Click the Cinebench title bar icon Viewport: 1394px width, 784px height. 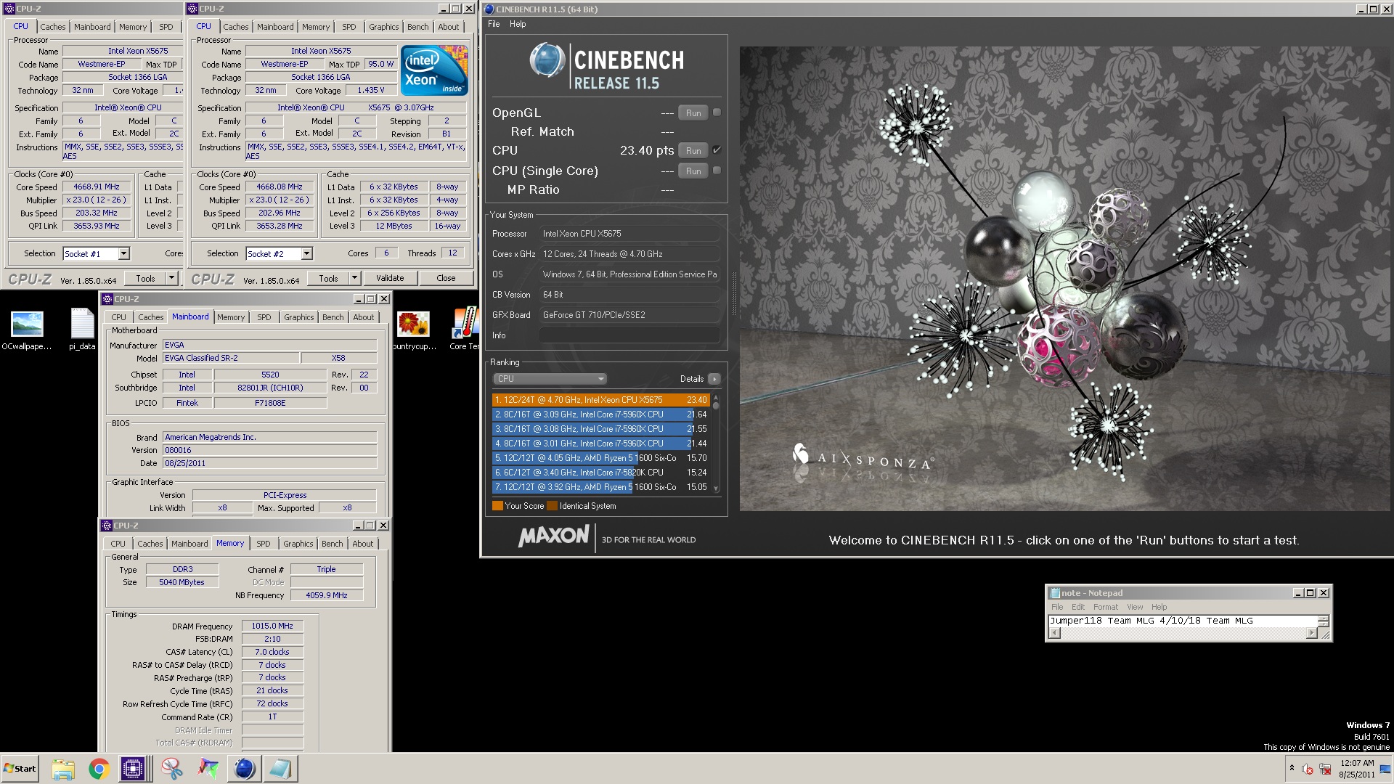[x=489, y=9]
